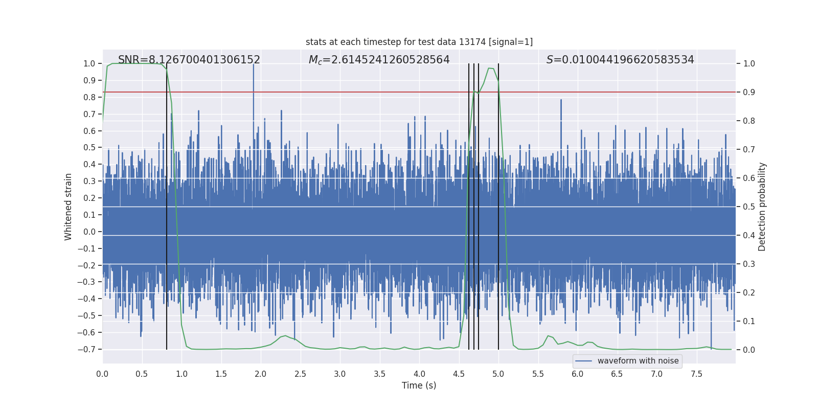Viewport: 818px width, 409px height.
Task: Click the 'waveform with noise' legend label
Action: 638,361
